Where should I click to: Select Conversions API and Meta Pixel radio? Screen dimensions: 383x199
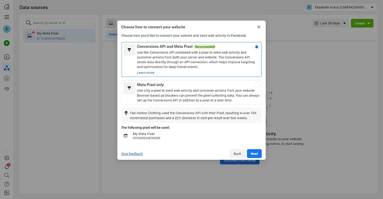pos(256,47)
